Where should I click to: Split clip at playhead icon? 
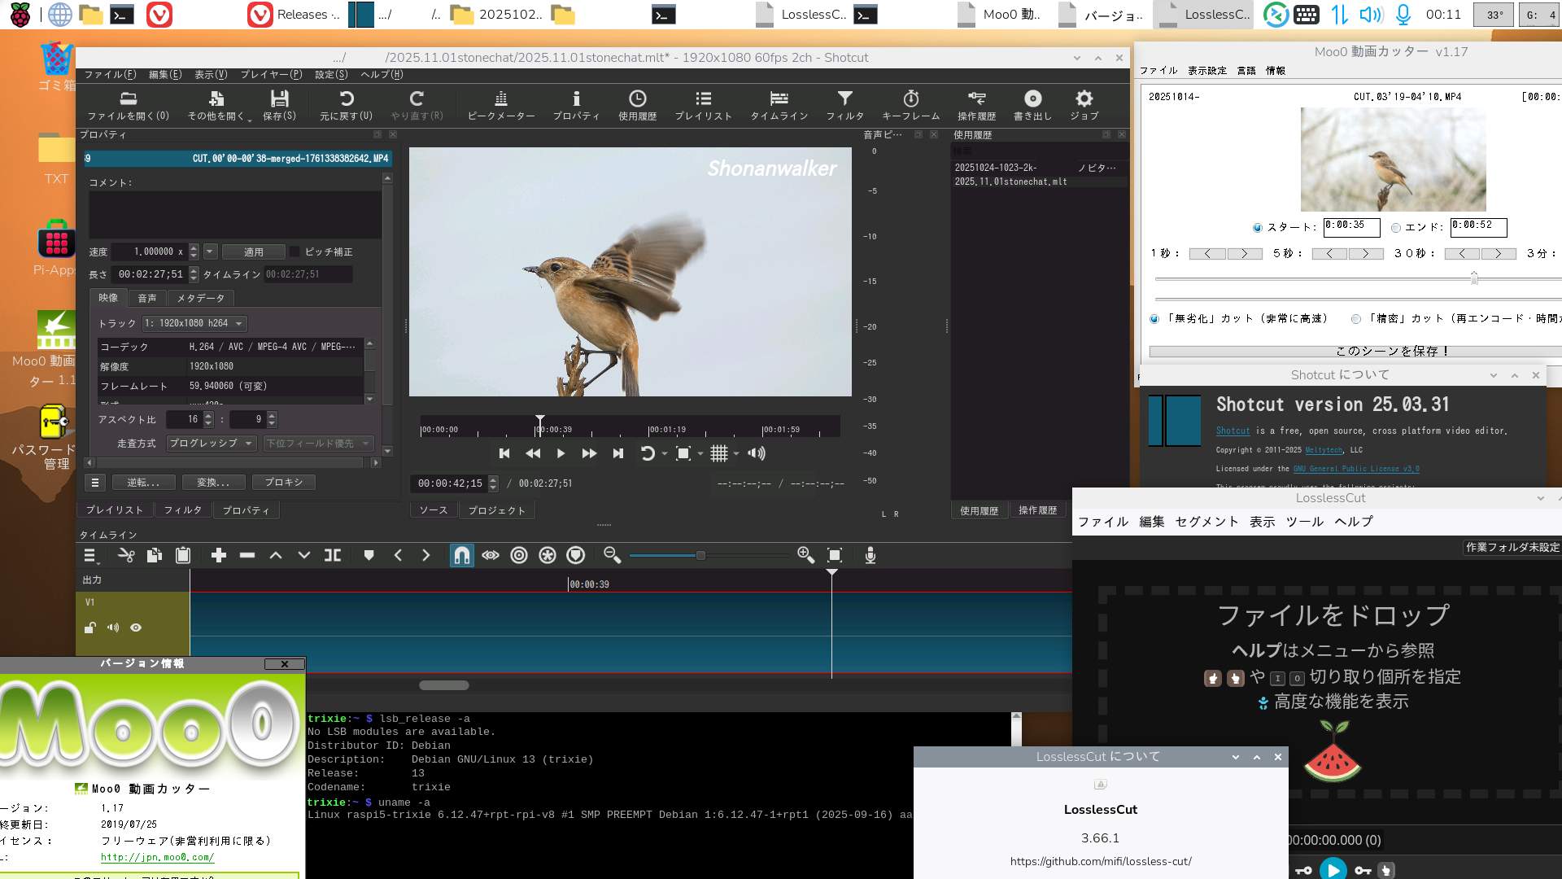click(332, 555)
